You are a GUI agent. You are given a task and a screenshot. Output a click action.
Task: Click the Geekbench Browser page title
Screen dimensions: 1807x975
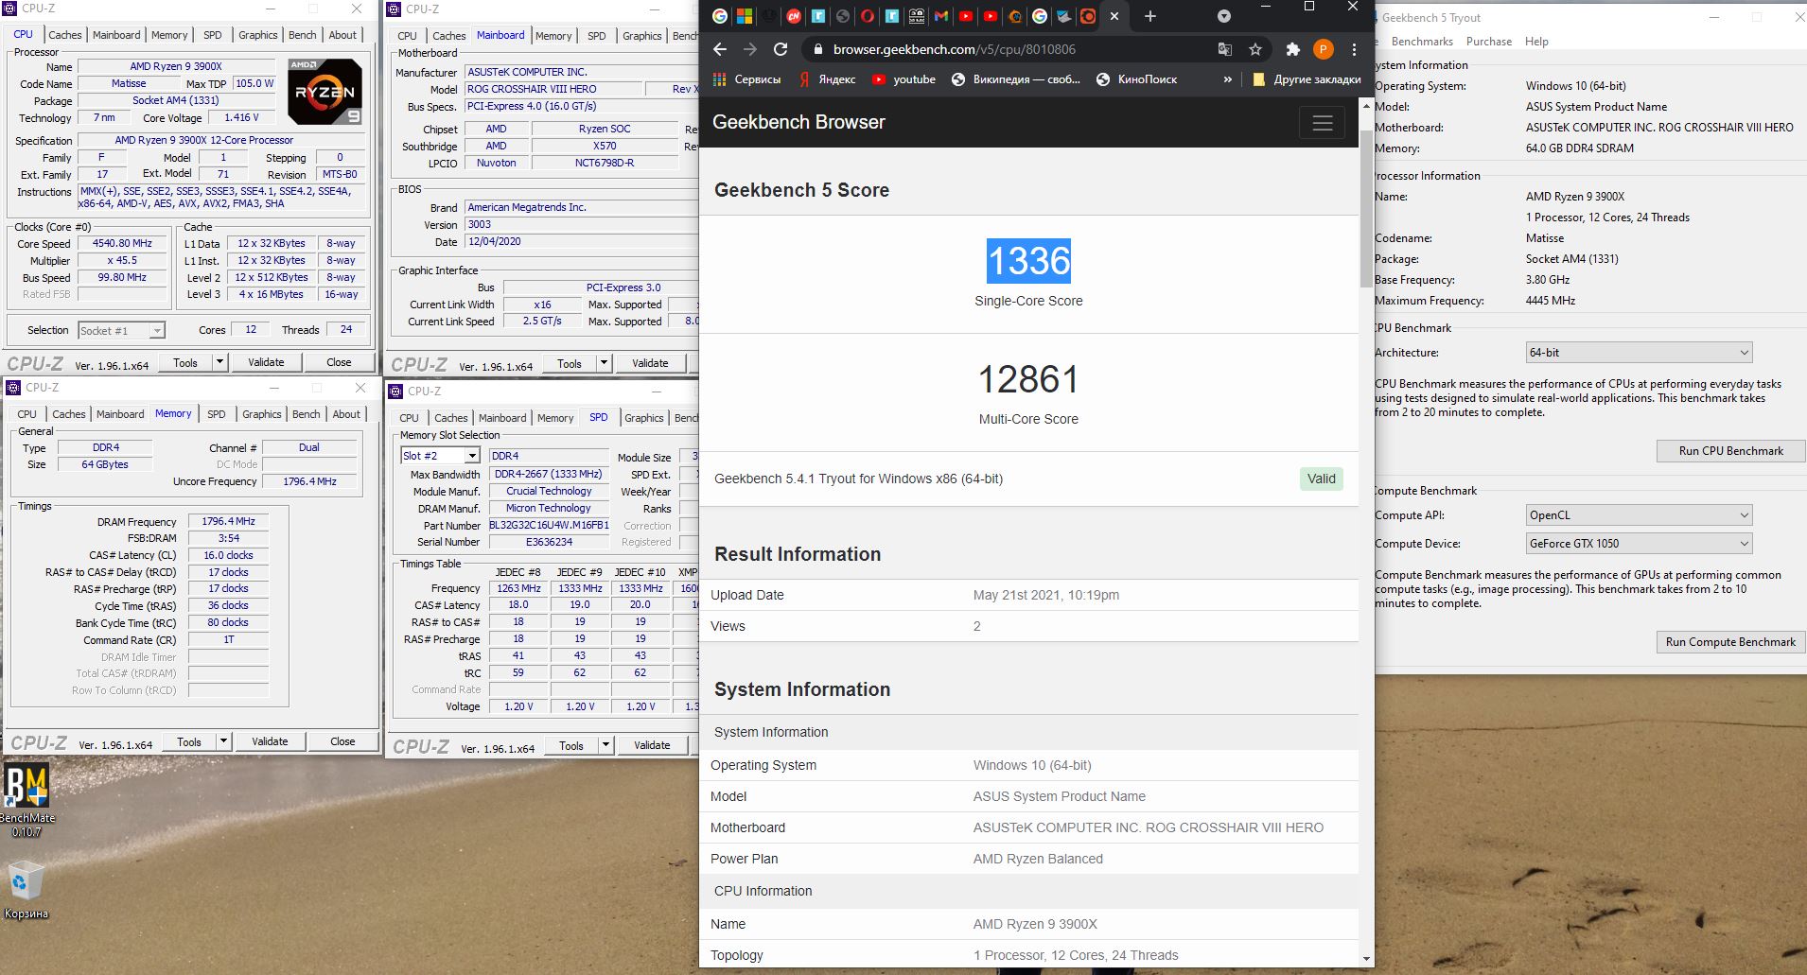pos(798,122)
